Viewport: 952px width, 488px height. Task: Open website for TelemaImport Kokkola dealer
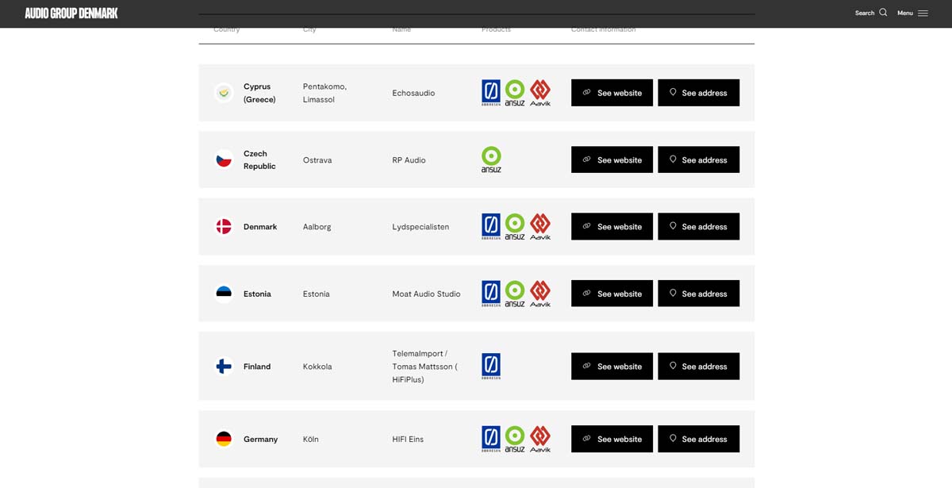tap(612, 367)
